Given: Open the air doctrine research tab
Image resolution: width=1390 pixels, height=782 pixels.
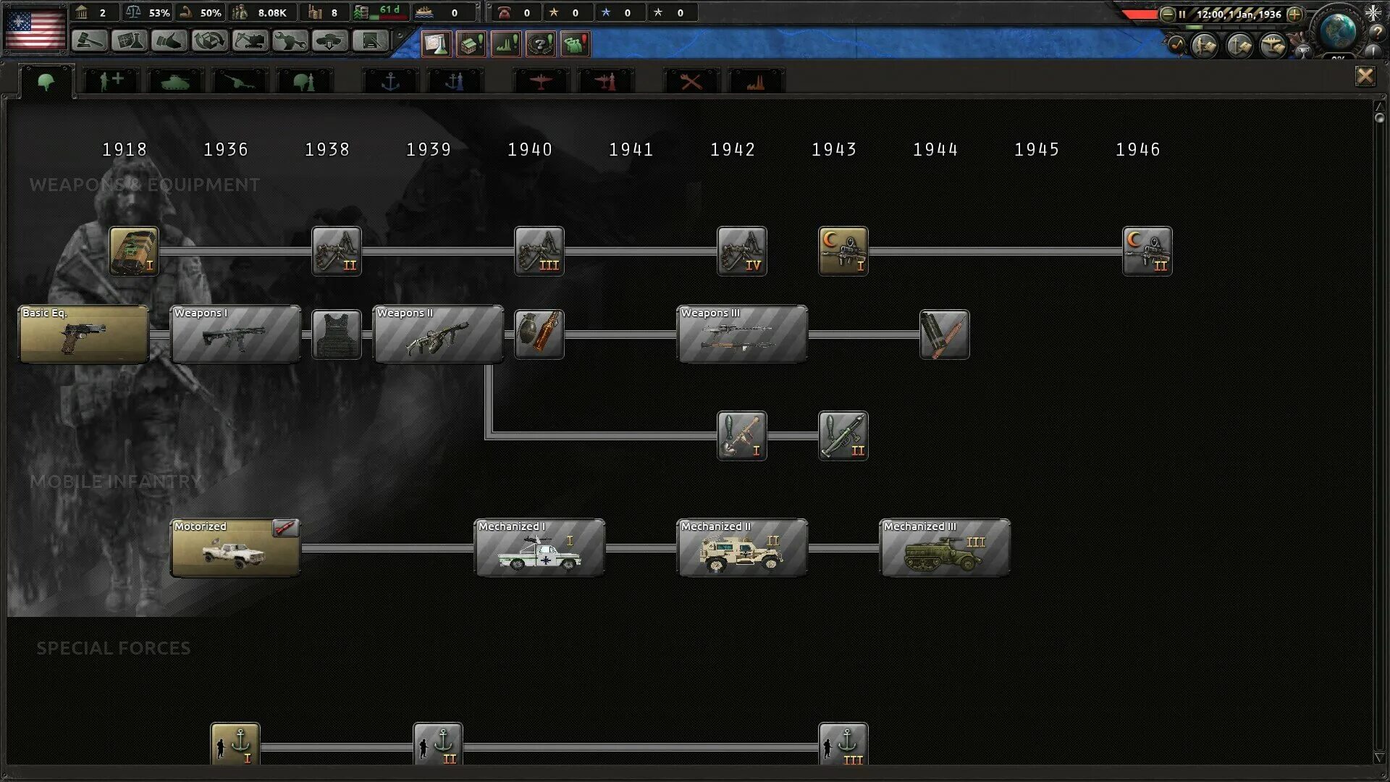Looking at the screenshot, I should tap(605, 81).
